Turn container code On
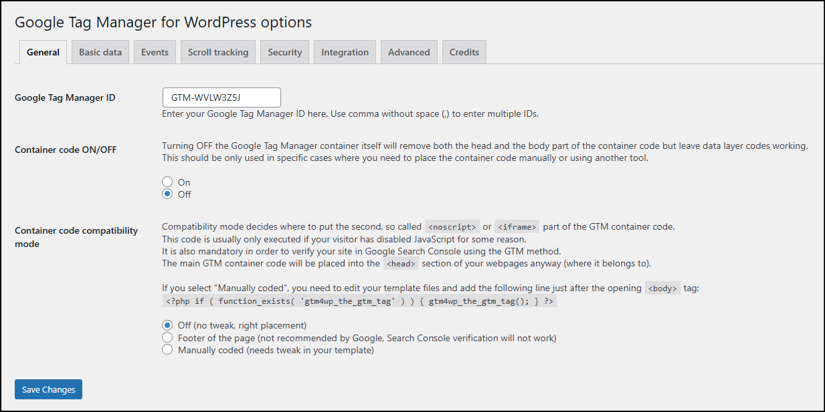The image size is (825, 412). pos(167,182)
